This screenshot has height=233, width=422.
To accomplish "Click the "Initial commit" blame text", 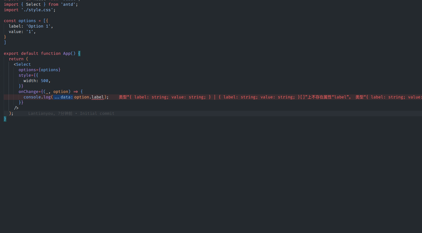I will 97,113.
